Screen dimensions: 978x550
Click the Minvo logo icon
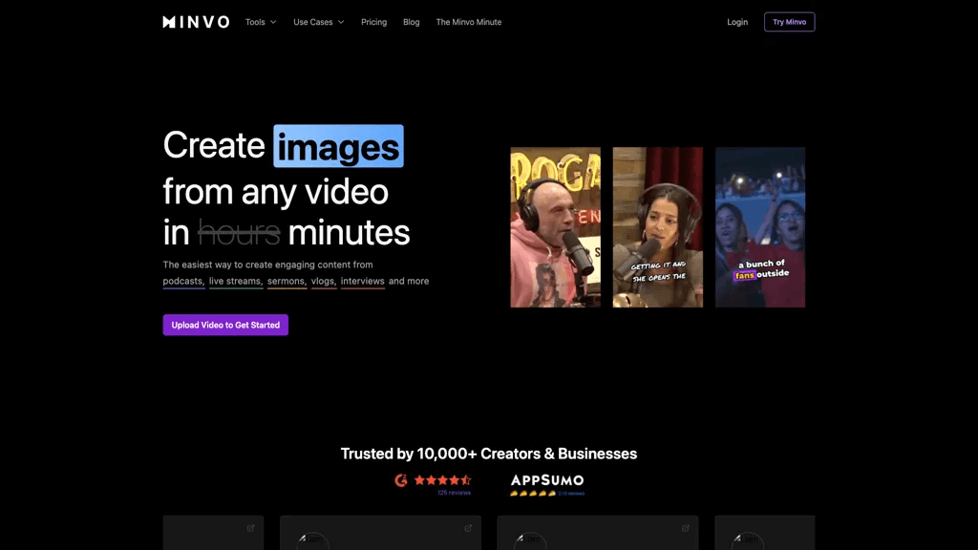point(169,22)
